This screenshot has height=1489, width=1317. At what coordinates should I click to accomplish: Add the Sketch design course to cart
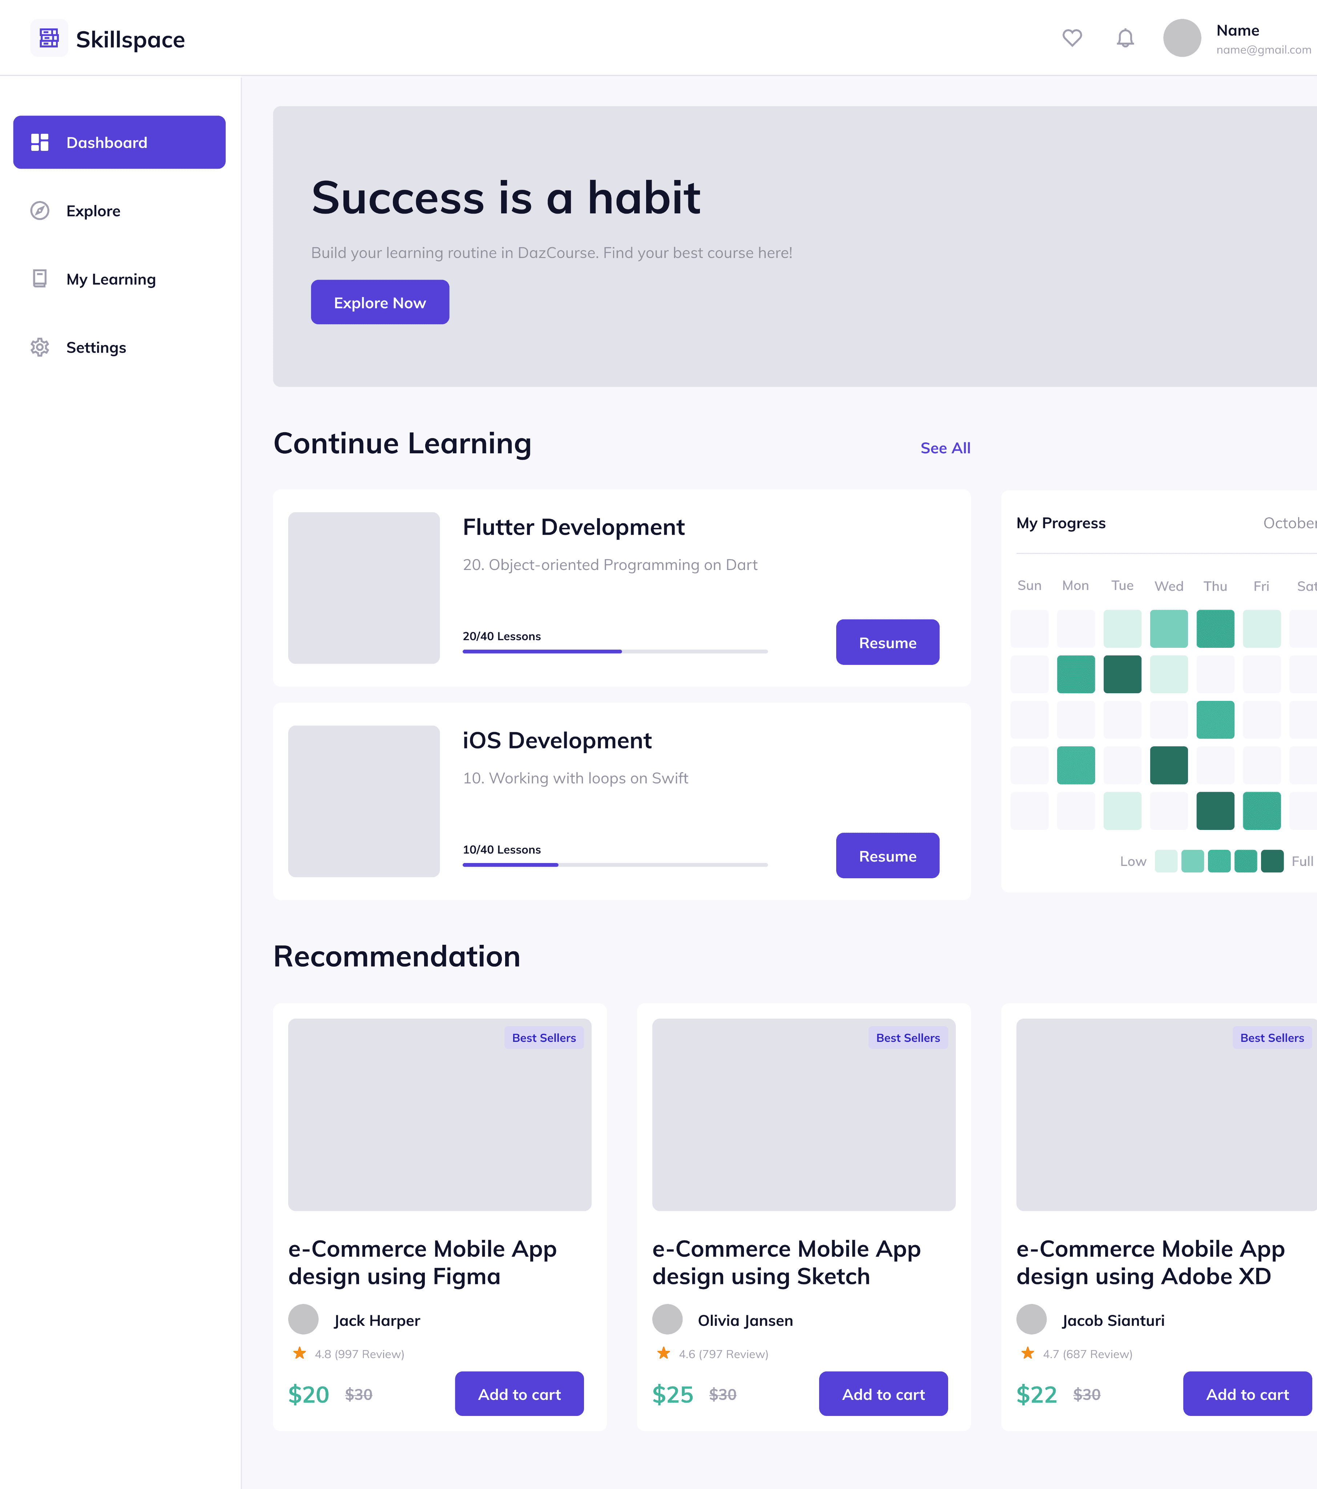point(883,1393)
